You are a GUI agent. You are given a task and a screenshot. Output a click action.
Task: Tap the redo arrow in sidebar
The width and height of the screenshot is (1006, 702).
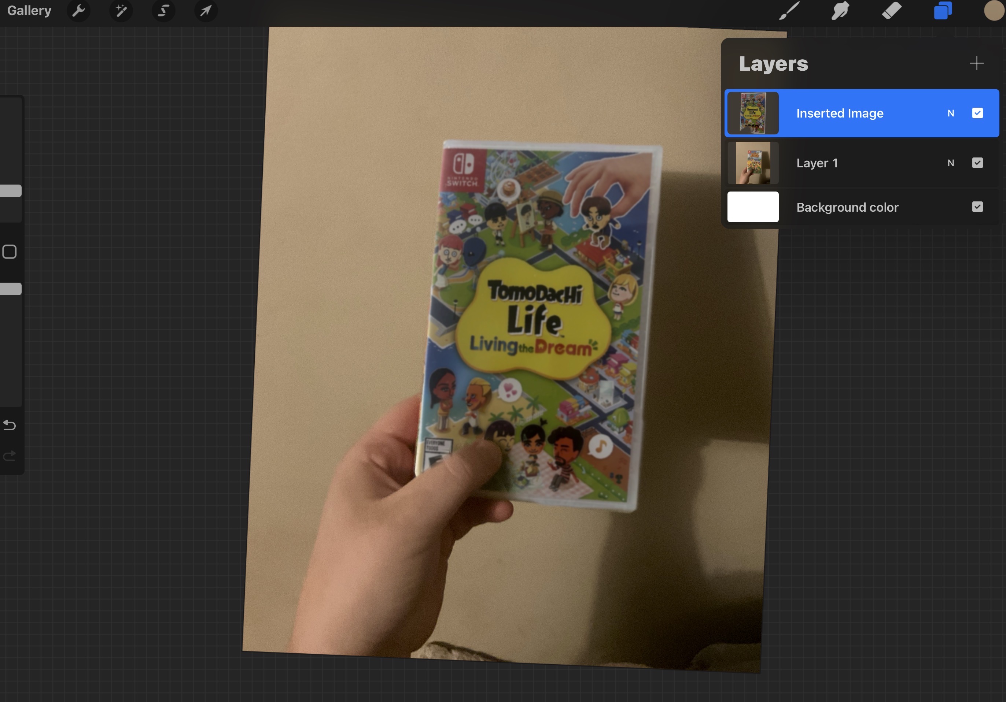click(10, 456)
